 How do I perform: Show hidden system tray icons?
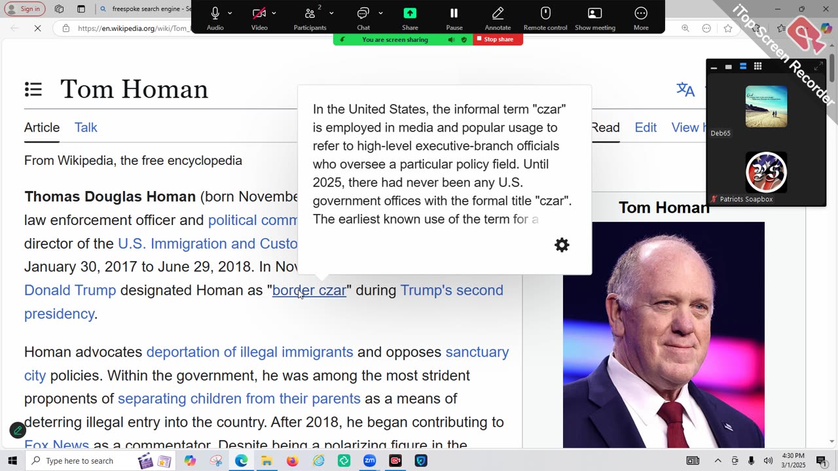pyautogui.click(x=718, y=461)
